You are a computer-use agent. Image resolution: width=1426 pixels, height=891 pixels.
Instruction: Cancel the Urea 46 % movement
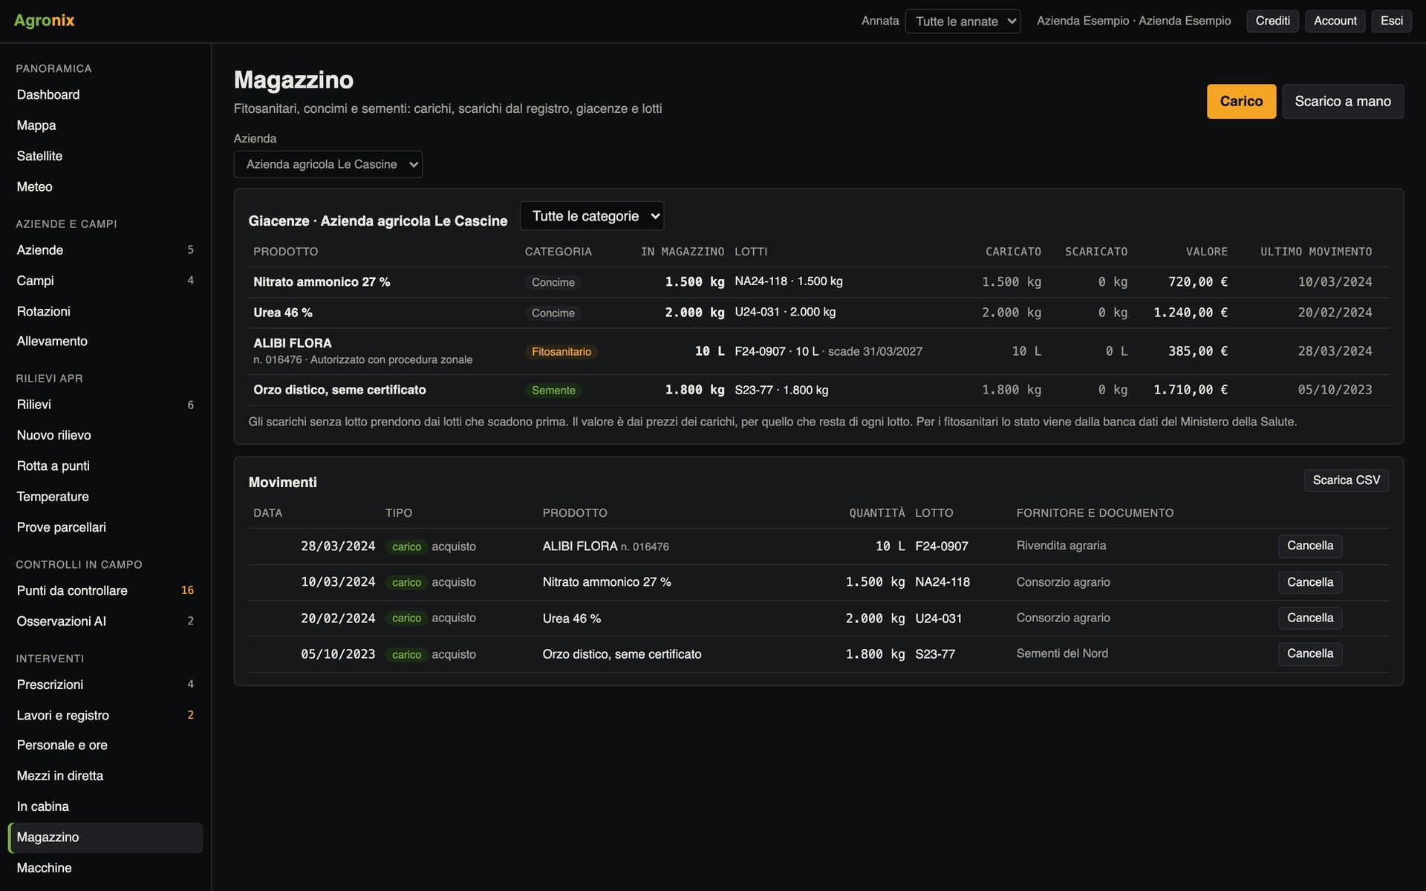click(x=1310, y=618)
